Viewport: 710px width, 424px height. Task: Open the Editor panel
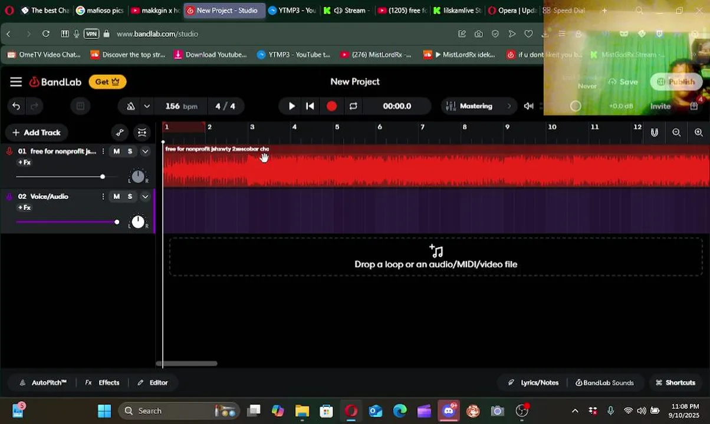(153, 383)
